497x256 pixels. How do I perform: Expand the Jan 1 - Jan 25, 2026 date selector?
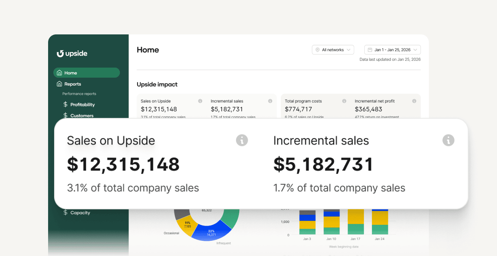point(392,50)
